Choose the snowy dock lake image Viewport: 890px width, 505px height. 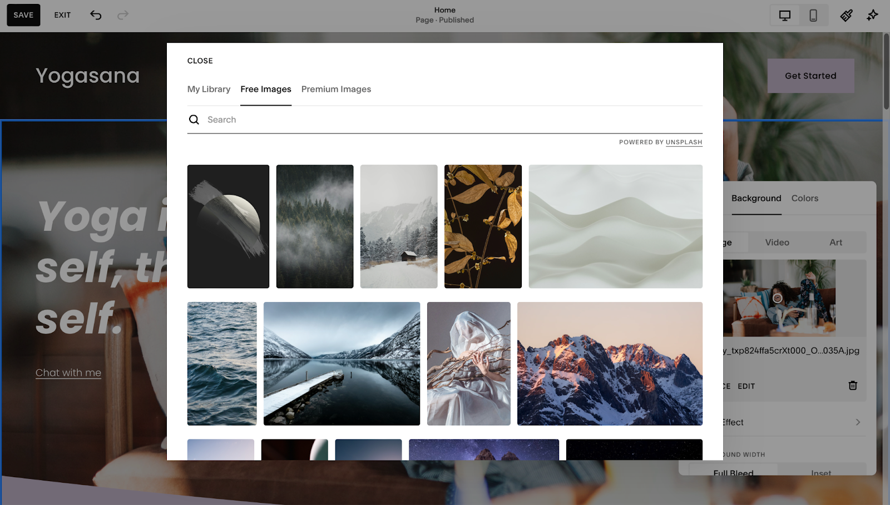pyautogui.click(x=342, y=364)
